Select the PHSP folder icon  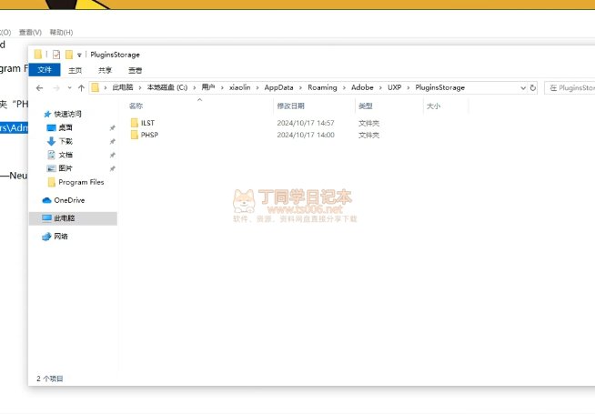[x=135, y=135]
